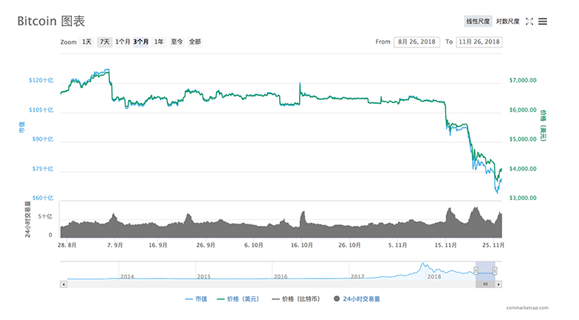Image resolution: width=579 pixels, height=320 pixels.
Task: Click the $60十亿 market cap label
Action: tap(43, 198)
